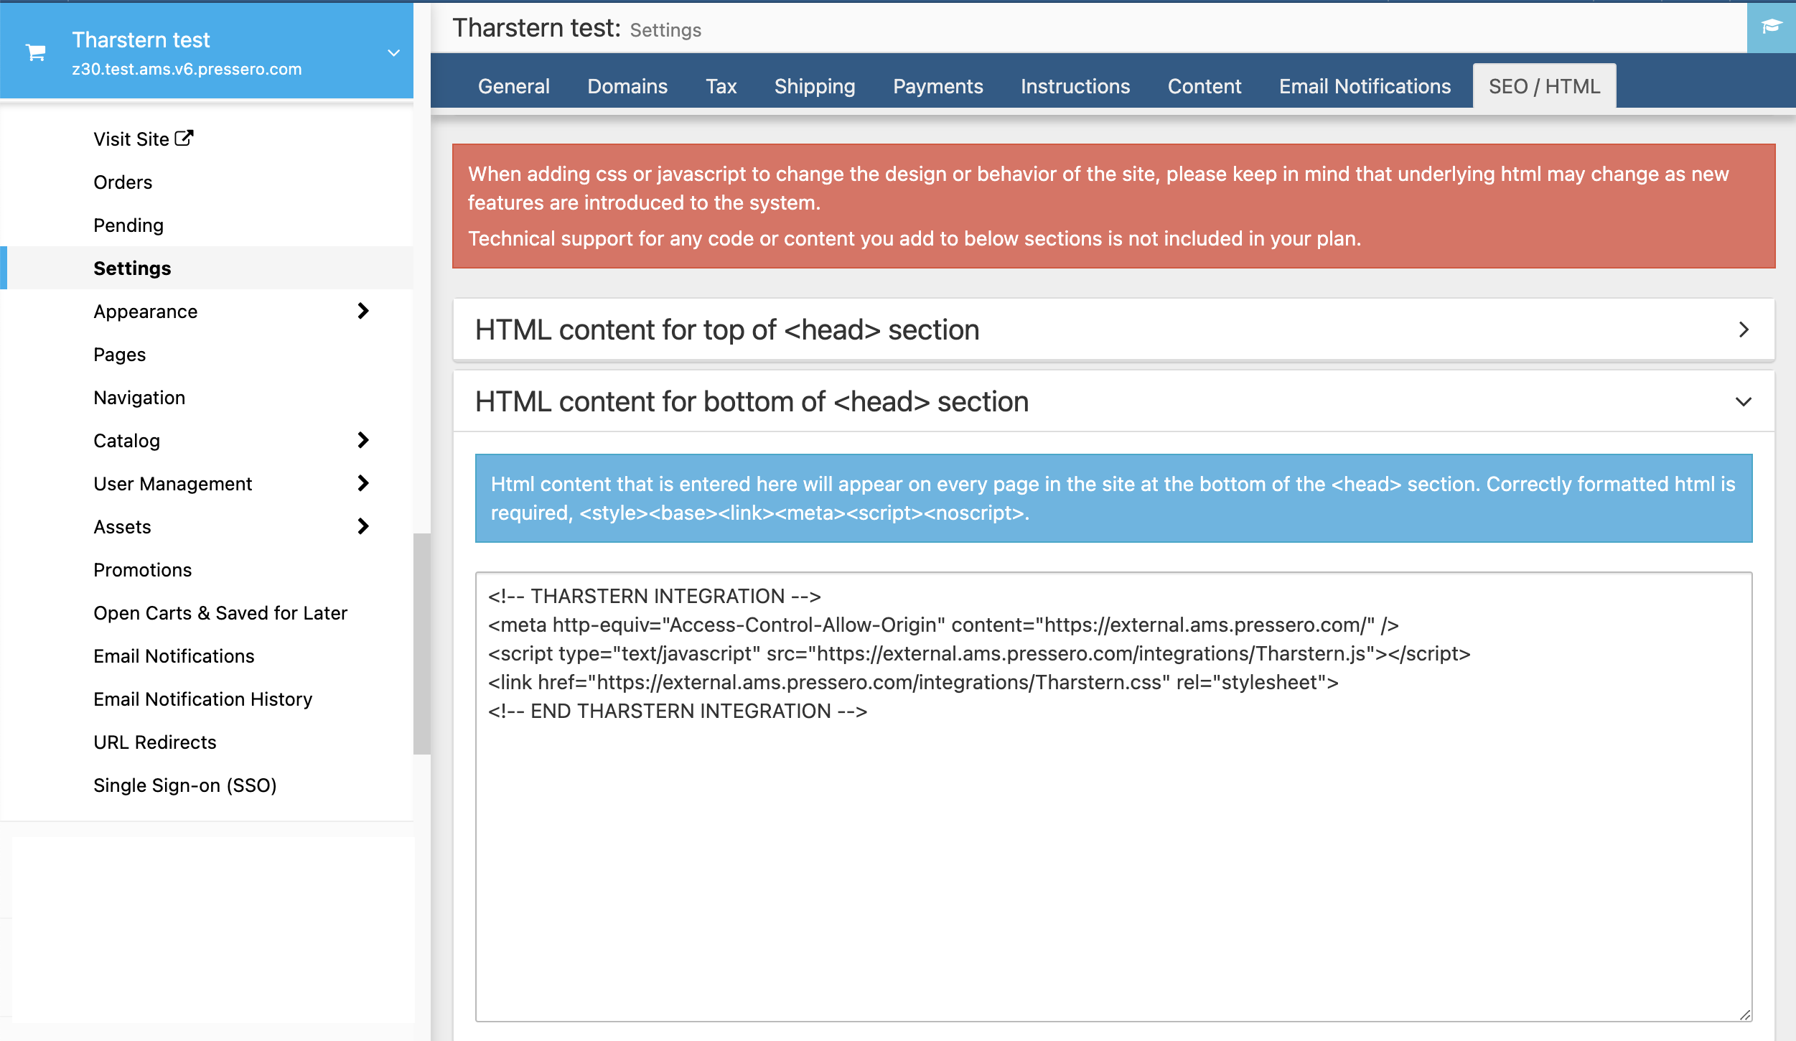
Task: Open URL Redirects in the sidebar
Action: (155, 742)
